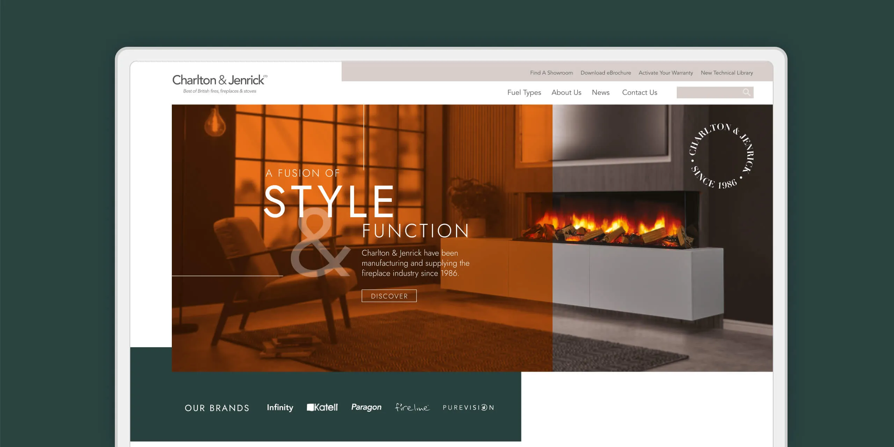Select the Charlton & Jenrick logo
The height and width of the screenshot is (447, 894).
tap(219, 80)
